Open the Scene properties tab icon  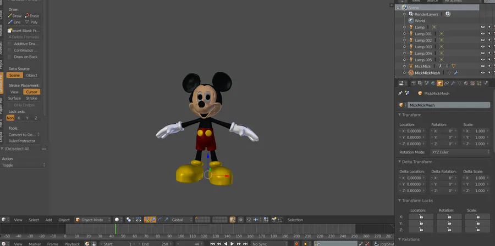426,83
